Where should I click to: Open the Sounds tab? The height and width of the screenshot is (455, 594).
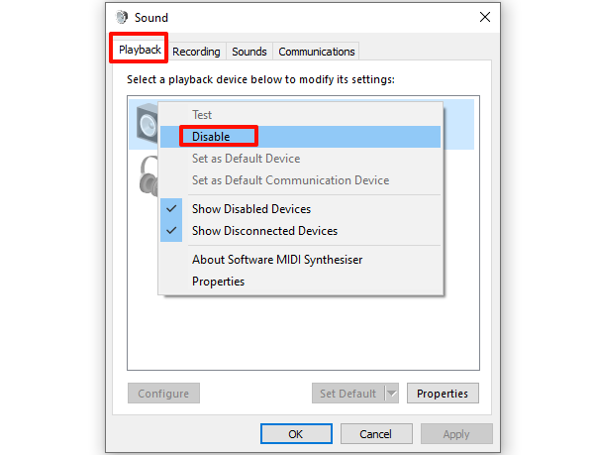pyautogui.click(x=249, y=52)
